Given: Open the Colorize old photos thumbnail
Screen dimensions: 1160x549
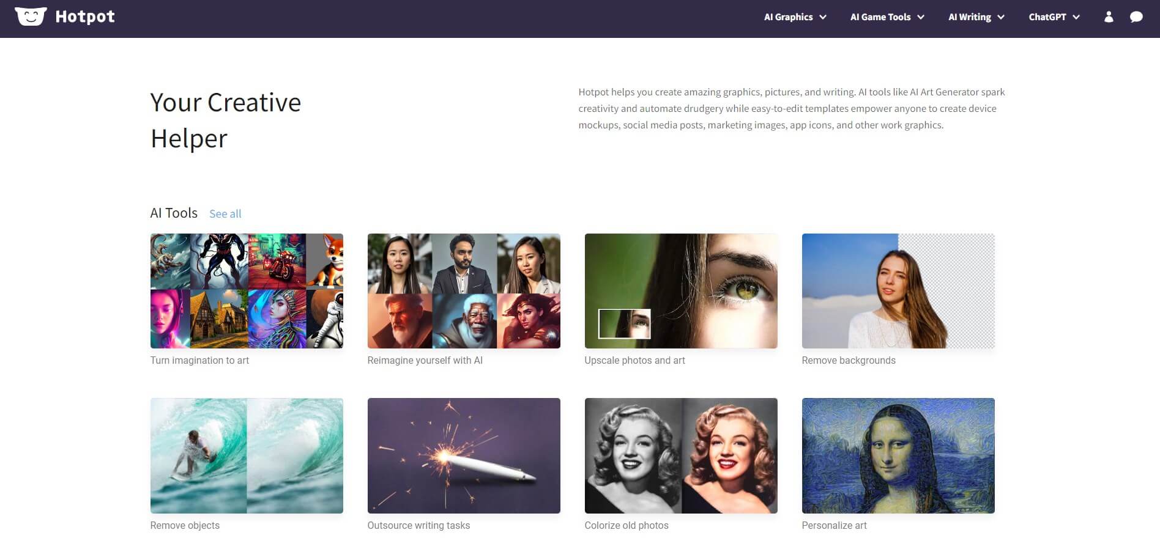Looking at the screenshot, I should click(x=681, y=455).
